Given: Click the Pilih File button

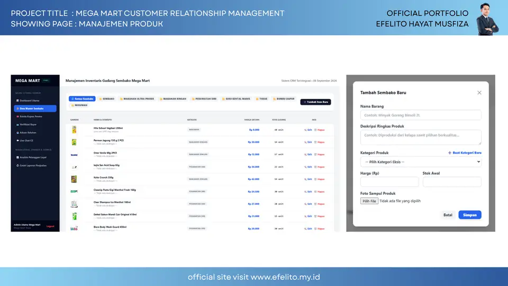Looking at the screenshot, I should [x=369, y=201].
